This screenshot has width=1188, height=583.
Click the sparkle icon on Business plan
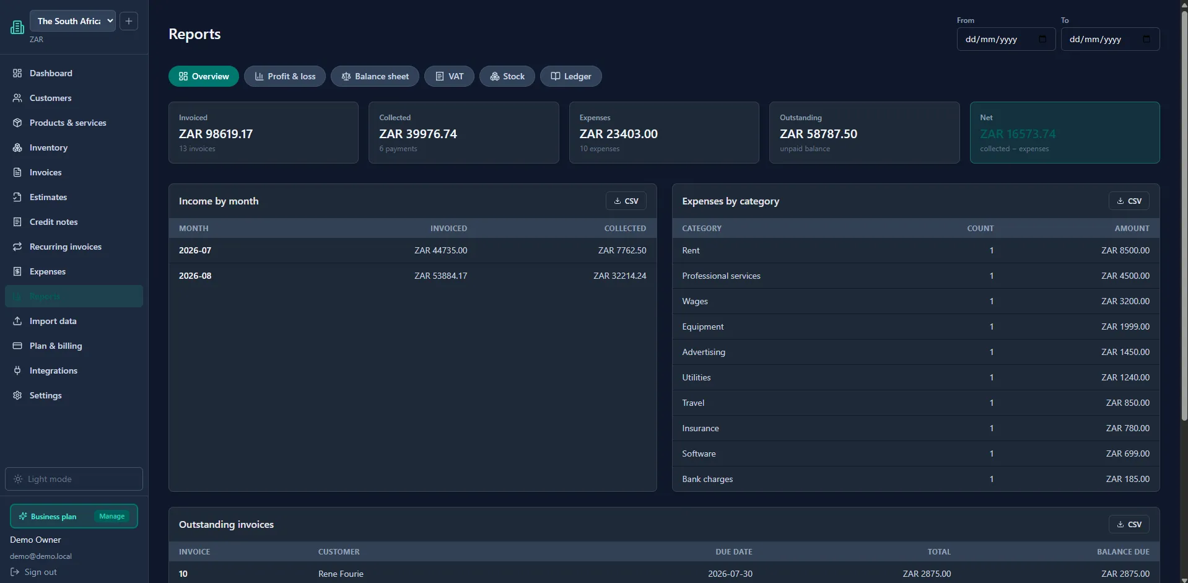pos(23,516)
